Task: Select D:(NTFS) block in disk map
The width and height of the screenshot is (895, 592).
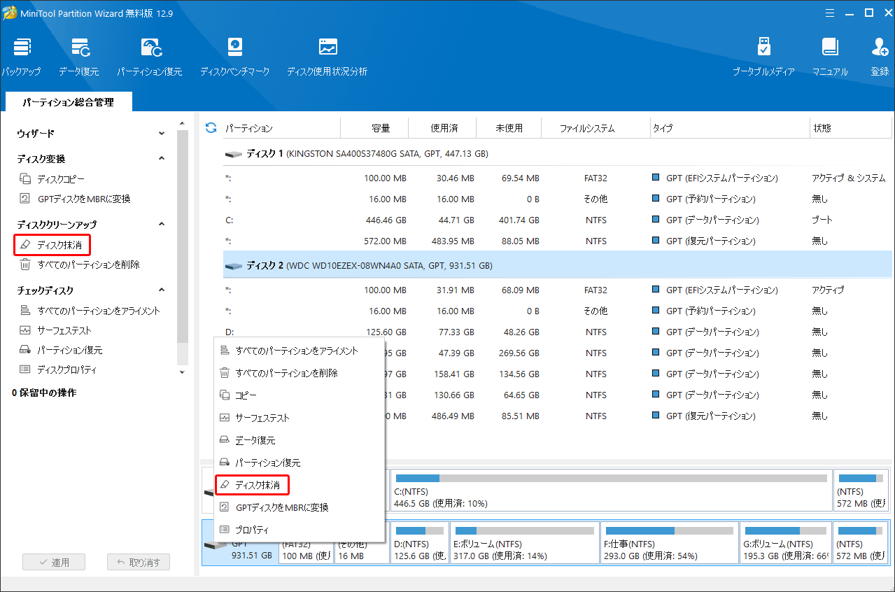Action: pyautogui.click(x=420, y=542)
